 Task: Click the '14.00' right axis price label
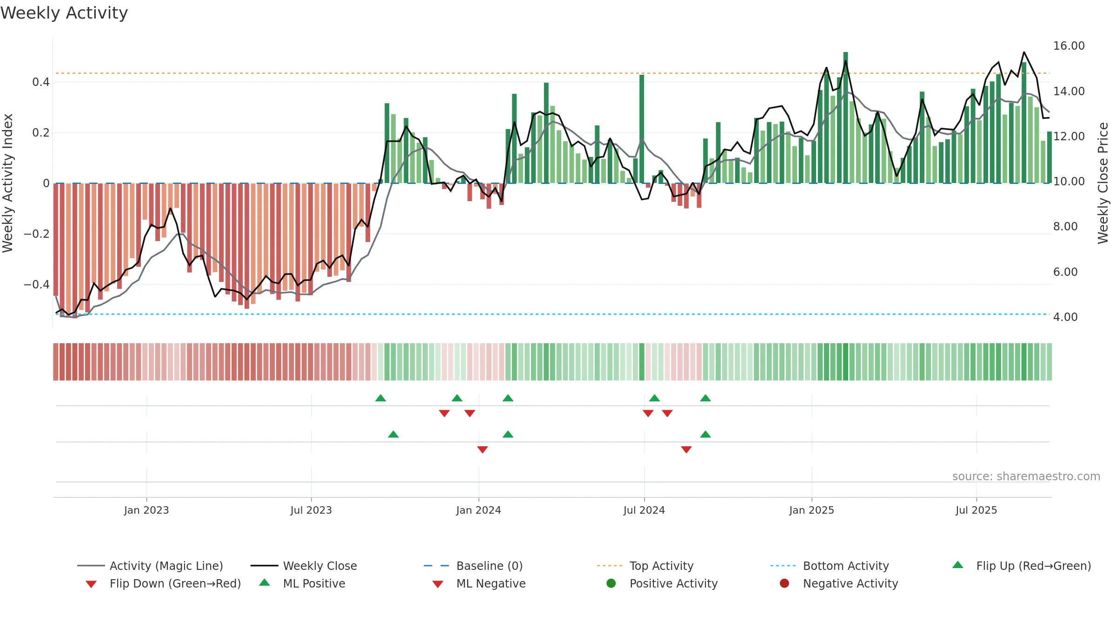tap(1069, 91)
